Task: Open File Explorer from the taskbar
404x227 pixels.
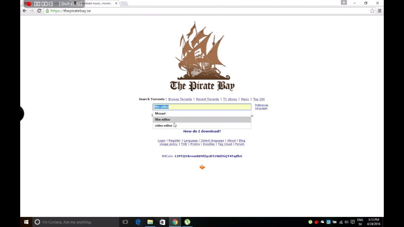Action: pyautogui.click(x=150, y=222)
